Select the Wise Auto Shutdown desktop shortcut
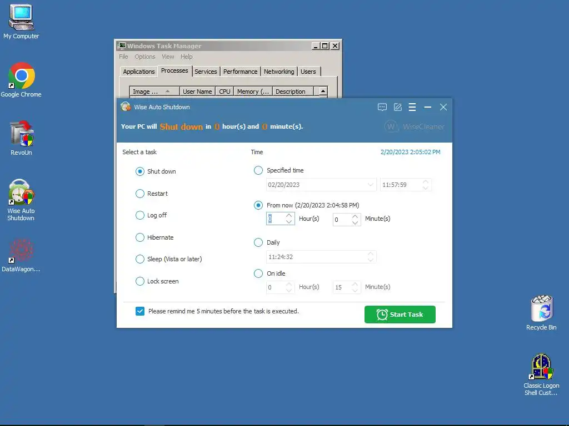 tap(22, 200)
